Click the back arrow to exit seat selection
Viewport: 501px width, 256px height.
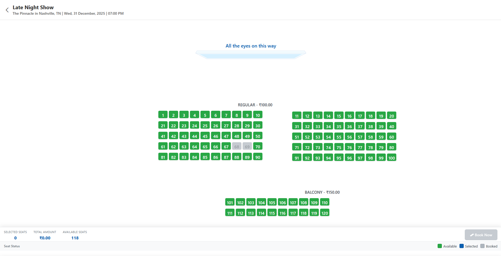click(7, 10)
